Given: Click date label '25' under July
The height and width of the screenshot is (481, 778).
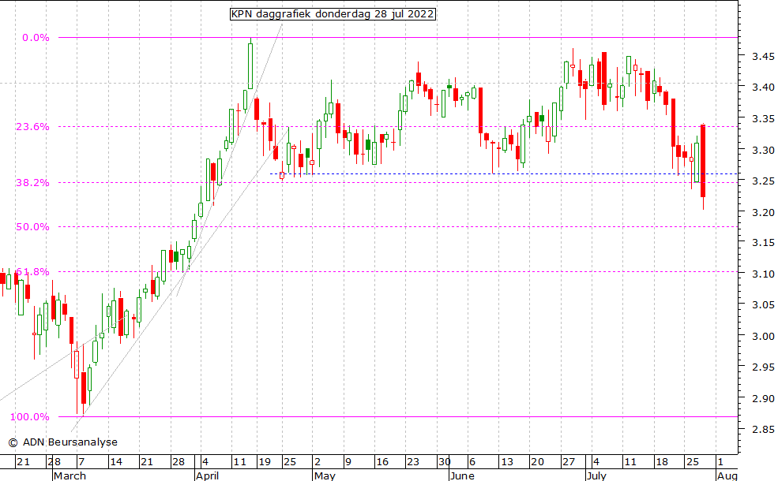Looking at the screenshot, I should (692, 462).
